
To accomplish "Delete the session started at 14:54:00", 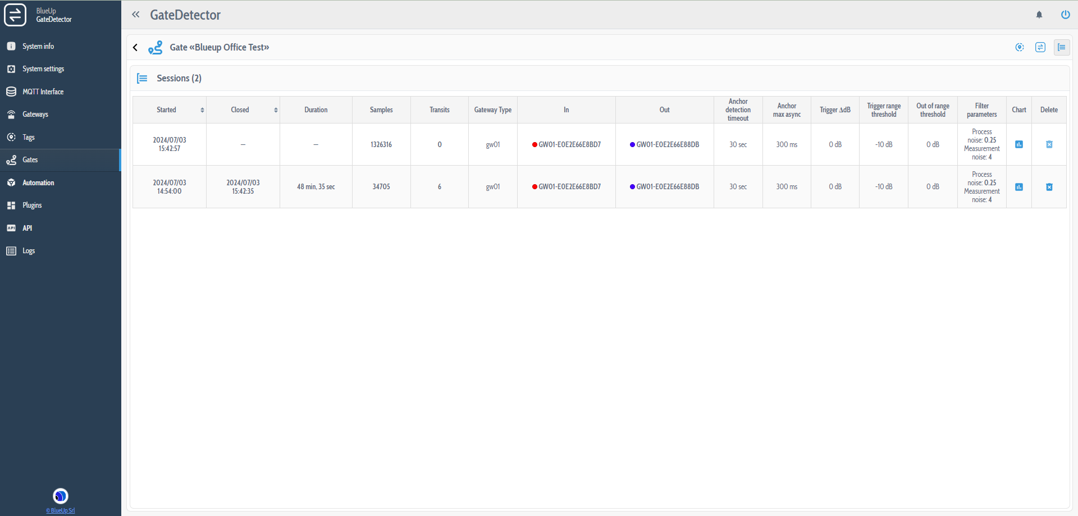I will point(1049,187).
